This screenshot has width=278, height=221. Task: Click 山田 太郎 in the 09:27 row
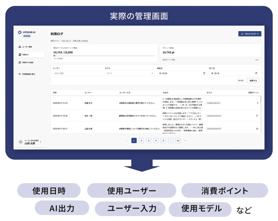(x=89, y=129)
